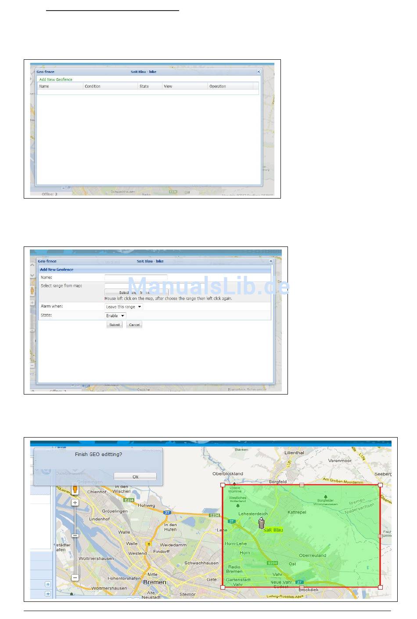Click the Kattrepel label inside geofence

coord(297,512)
